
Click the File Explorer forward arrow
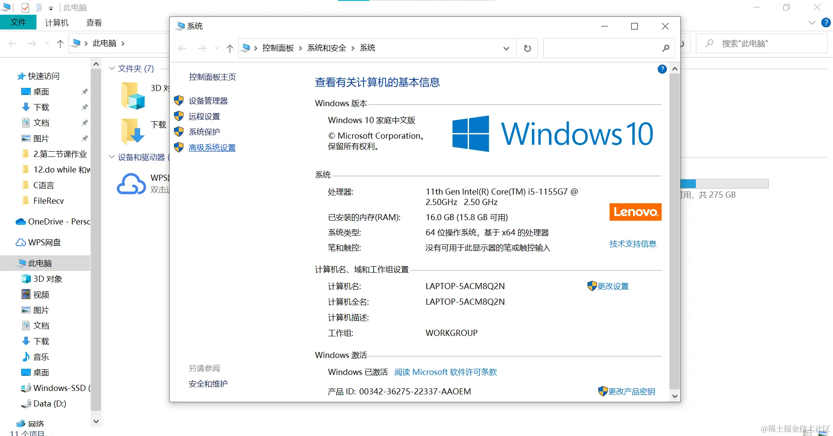click(32, 43)
